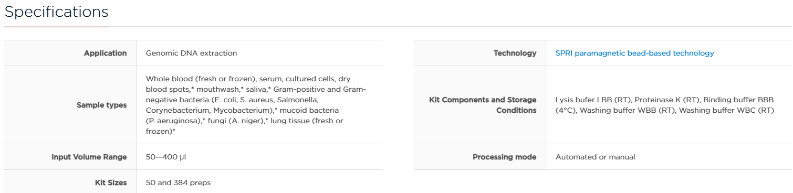Select the Kit Sizes label
The image size is (793, 193).
(x=110, y=183)
